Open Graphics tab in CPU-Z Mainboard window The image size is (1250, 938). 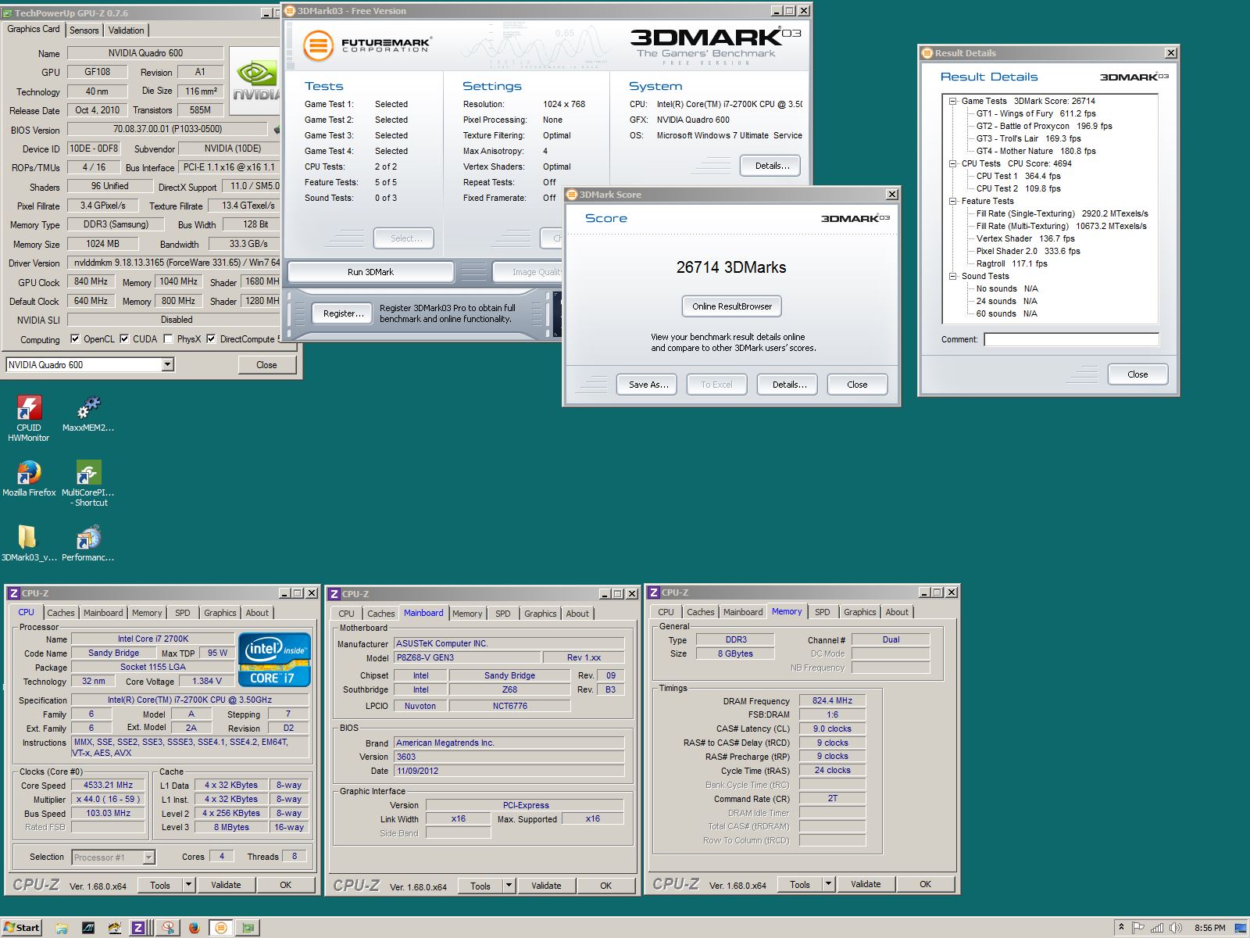point(541,614)
